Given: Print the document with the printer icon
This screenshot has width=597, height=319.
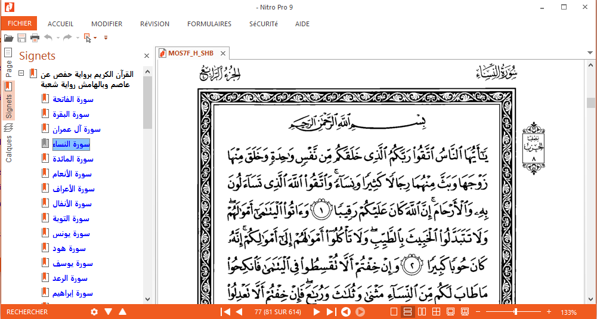Looking at the screenshot, I should coord(35,38).
